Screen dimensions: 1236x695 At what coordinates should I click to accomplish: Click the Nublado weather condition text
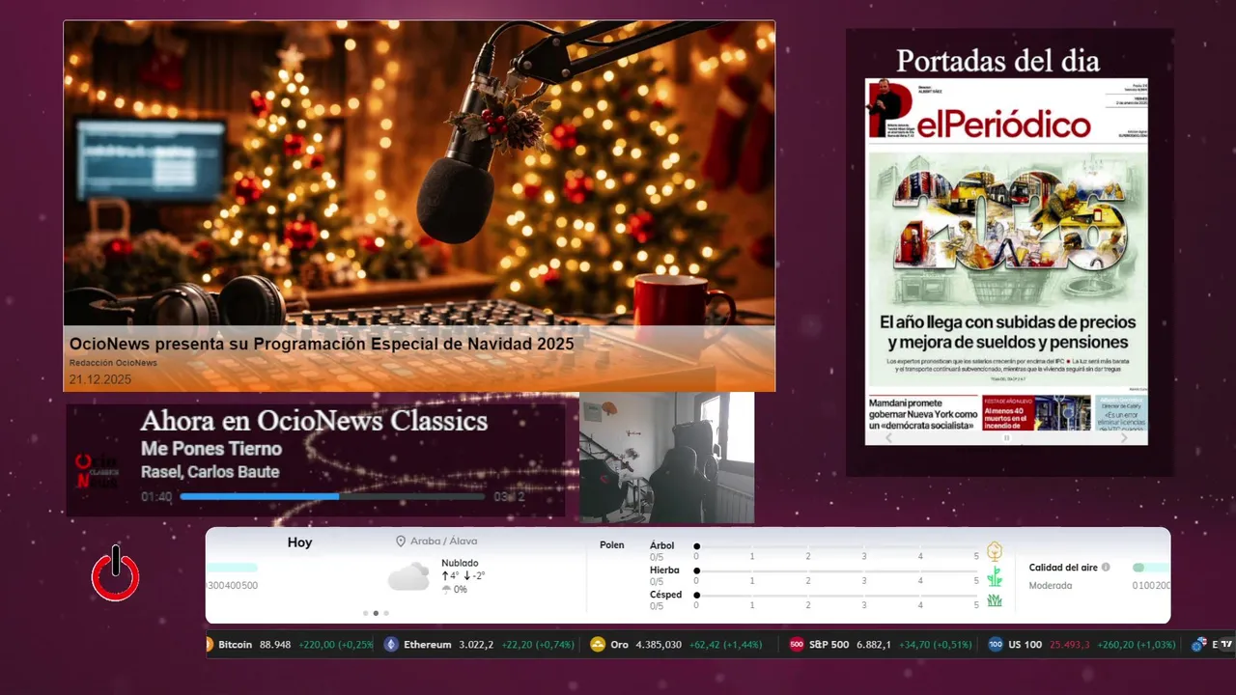460,563
